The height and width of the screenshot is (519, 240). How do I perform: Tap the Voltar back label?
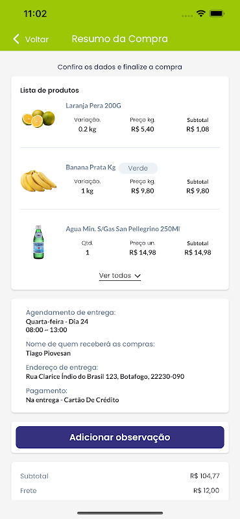(37, 40)
